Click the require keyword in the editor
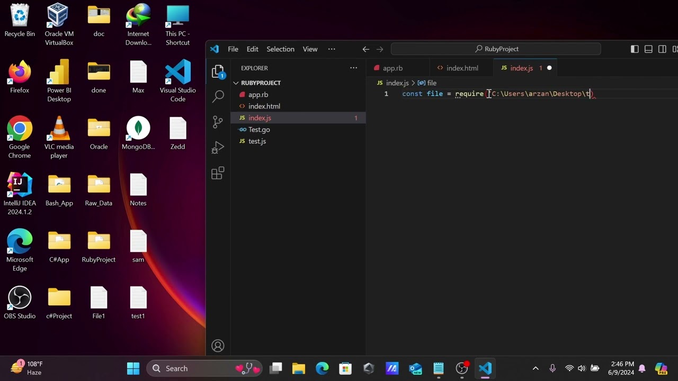Screen dimensions: 678x381 coord(469,94)
